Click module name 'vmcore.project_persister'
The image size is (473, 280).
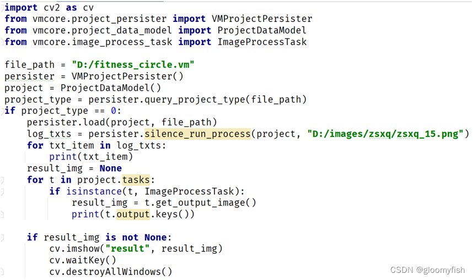100,19
